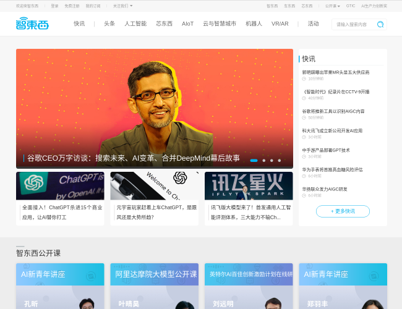Open the 阿里达摩院大模型公开课 card

coord(155,286)
